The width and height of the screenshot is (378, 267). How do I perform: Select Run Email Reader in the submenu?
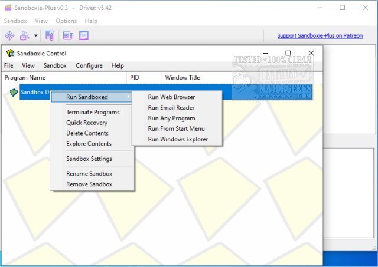[177, 107]
